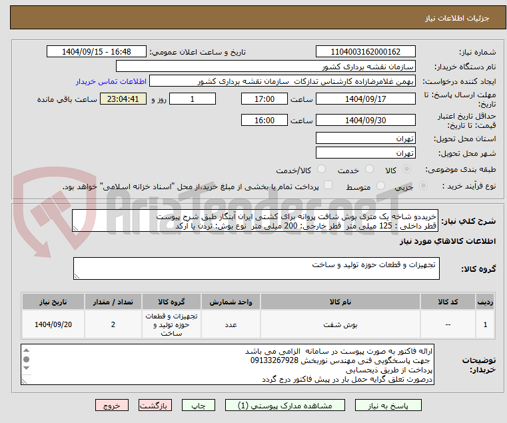The width and height of the screenshot is (507, 423).
Task: Click the شماره نیاز number field
Action: (366, 51)
